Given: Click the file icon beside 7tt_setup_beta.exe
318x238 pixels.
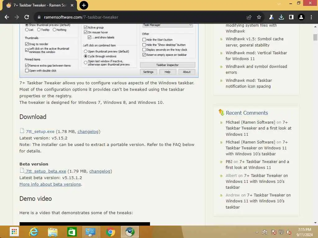Looking at the screenshot, I should (x=22, y=170).
